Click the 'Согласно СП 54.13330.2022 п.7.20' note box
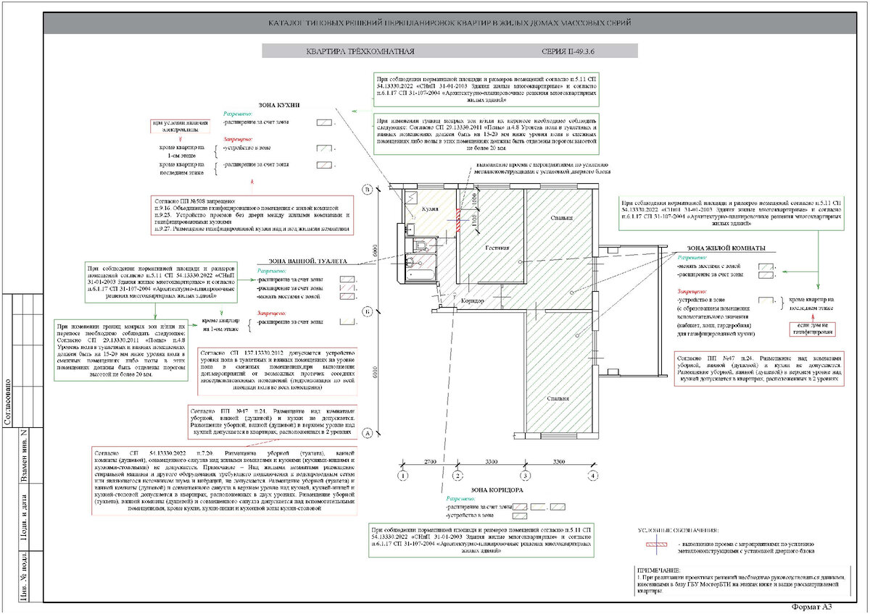 pyautogui.click(x=226, y=481)
